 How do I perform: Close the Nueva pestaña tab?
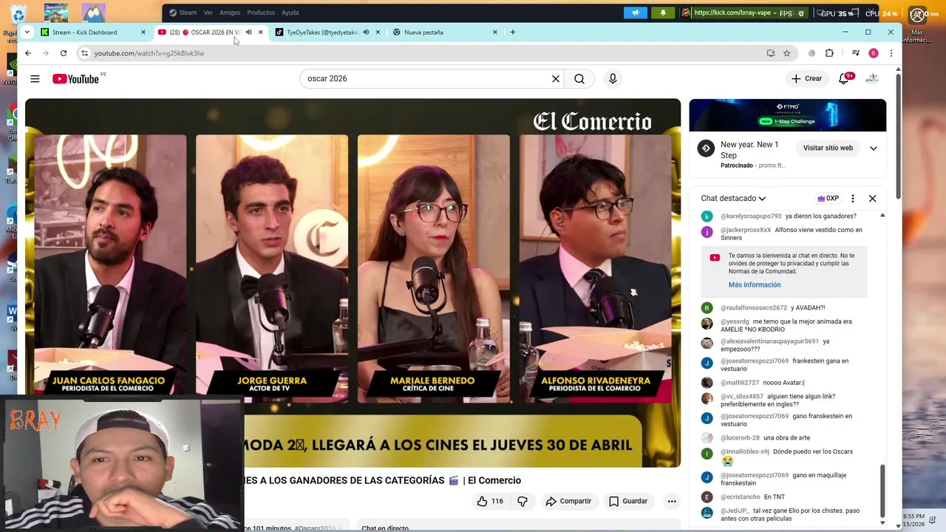click(x=494, y=33)
